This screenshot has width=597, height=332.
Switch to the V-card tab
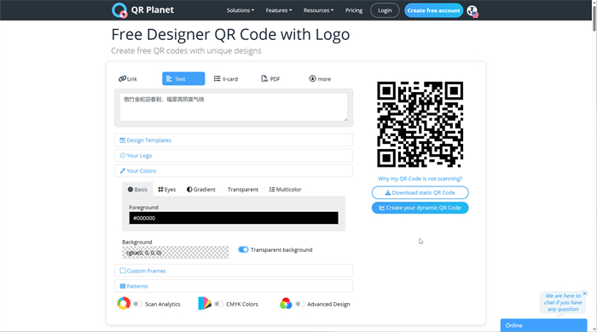[226, 78]
